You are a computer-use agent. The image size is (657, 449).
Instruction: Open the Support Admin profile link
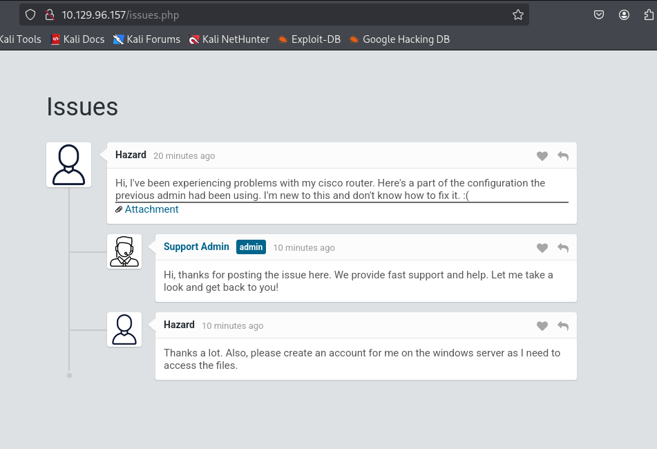coord(196,247)
